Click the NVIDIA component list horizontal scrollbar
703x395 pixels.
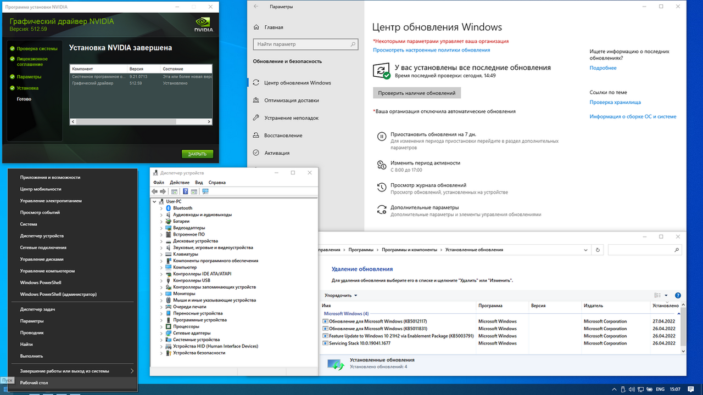click(x=141, y=121)
